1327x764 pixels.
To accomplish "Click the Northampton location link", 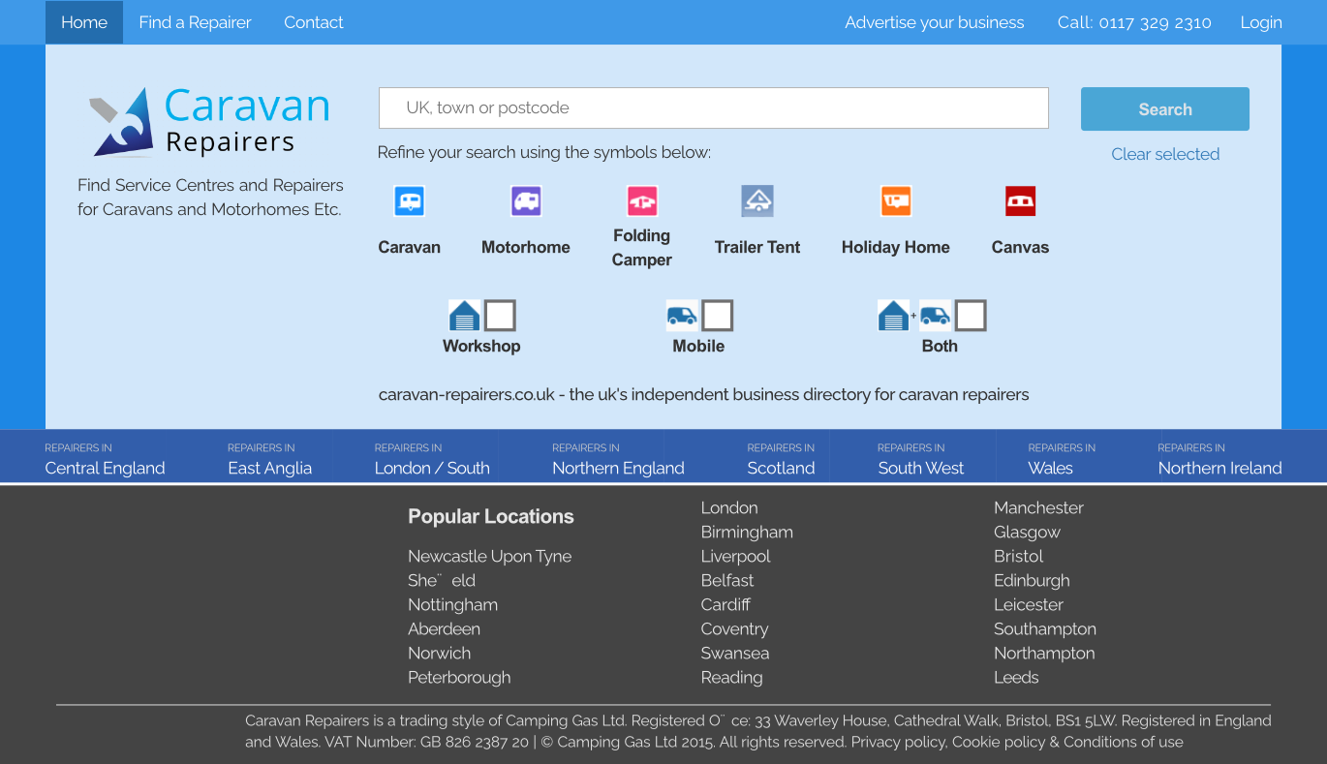I will coord(1044,653).
